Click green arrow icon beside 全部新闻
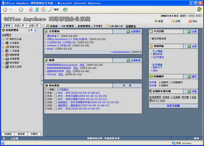The image size is (204, 146). point(128,60)
